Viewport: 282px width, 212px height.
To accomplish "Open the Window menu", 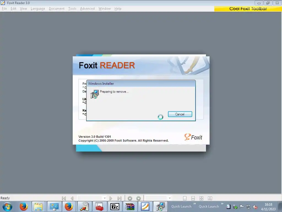I will click(x=104, y=9).
